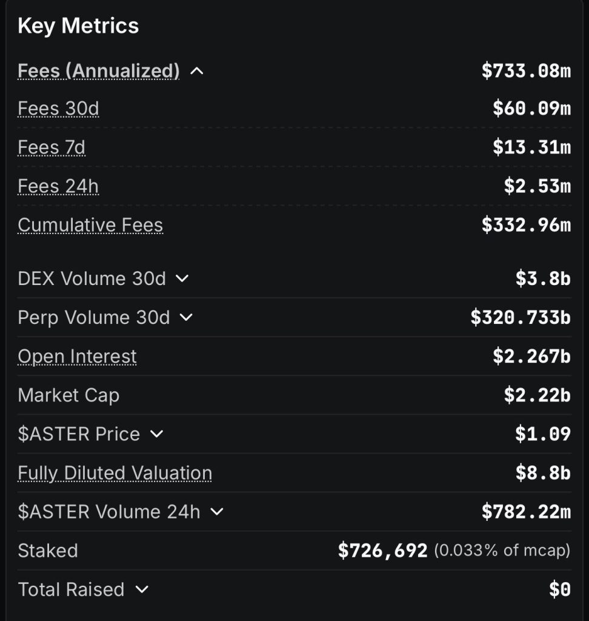Click the Fees 30d label
Image resolution: width=589 pixels, height=621 pixels.
[58, 109]
